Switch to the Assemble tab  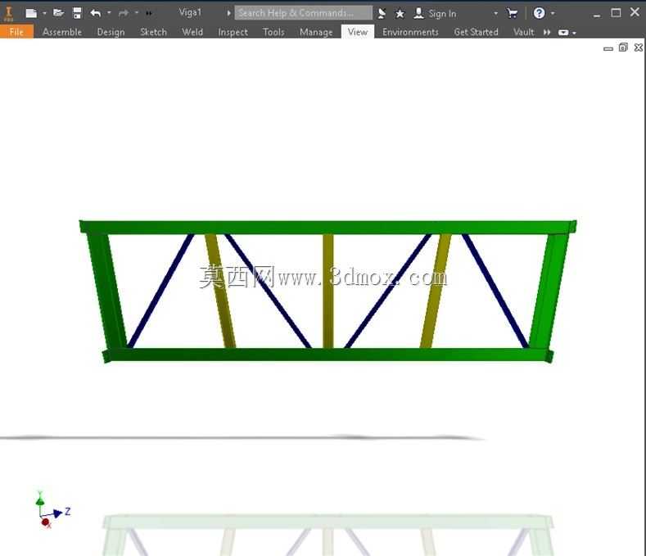[62, 32]
